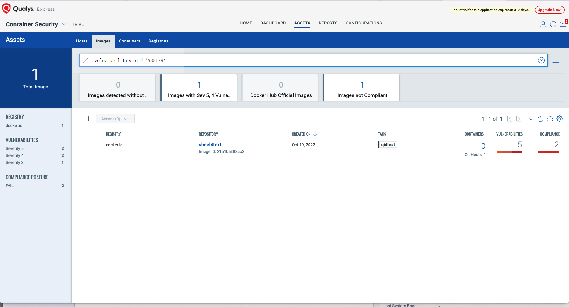Click On Hosts: 1 text
This screenshot has height=307, width=569.
[475, 155]
